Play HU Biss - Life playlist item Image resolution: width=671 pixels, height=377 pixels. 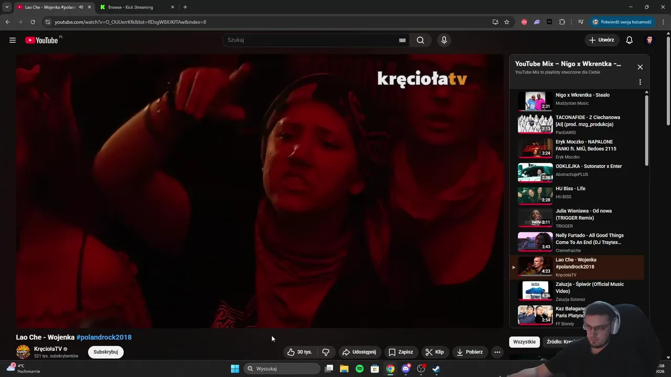click(577, 194)
